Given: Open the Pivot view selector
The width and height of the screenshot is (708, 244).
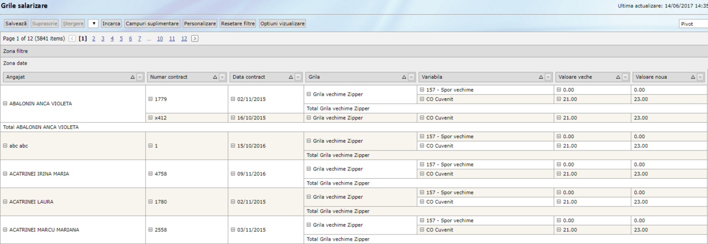Looking at the screenshot, I should pos(693,24).
